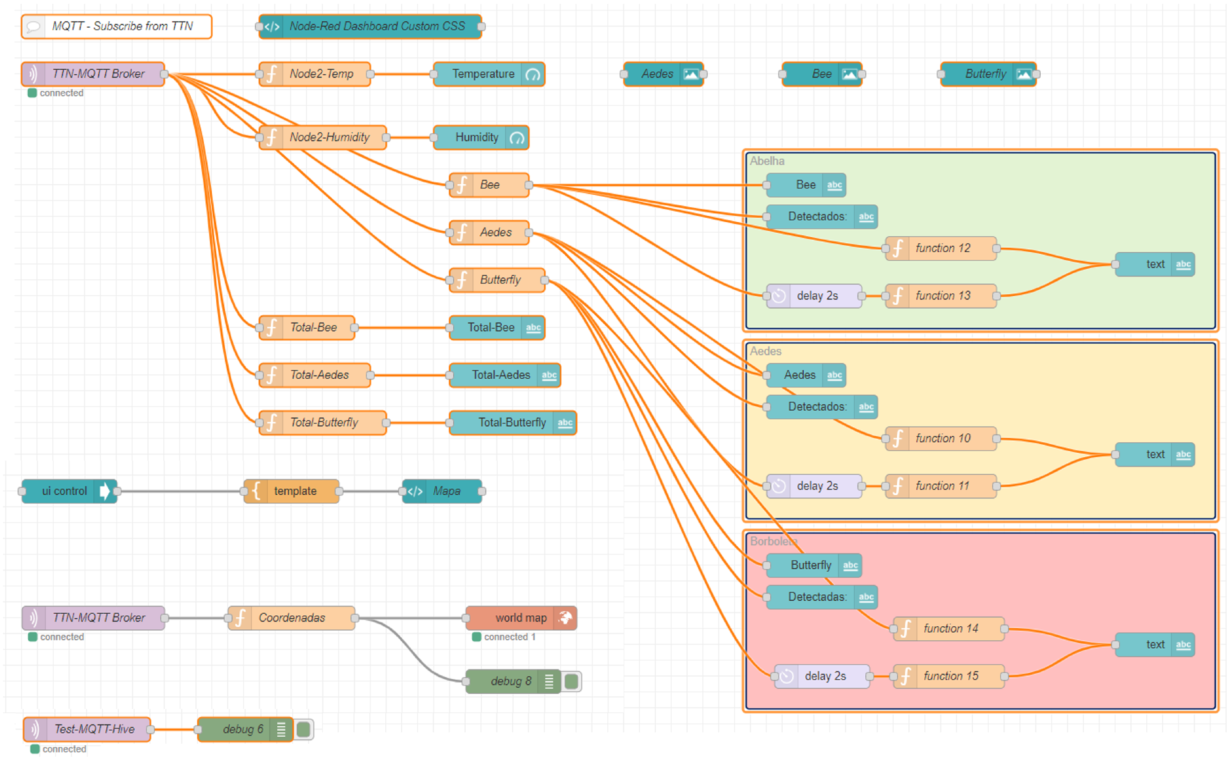Click the globe icon on world map node
1228x758 pixels.
pyautogui.click(x=565, y=618)
